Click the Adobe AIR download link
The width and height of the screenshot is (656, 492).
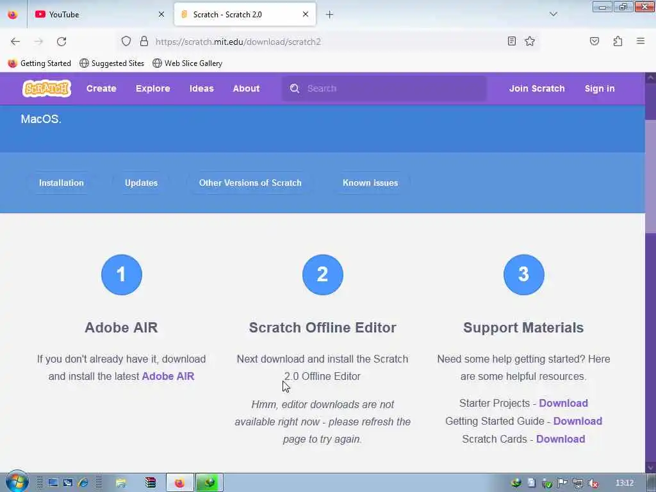tap(168, 376)
